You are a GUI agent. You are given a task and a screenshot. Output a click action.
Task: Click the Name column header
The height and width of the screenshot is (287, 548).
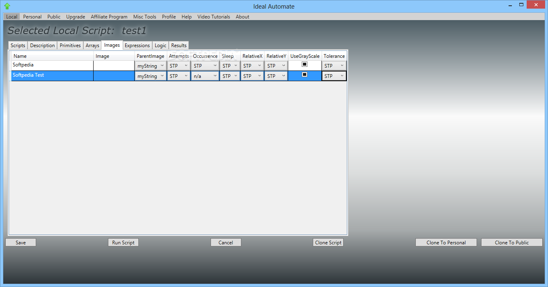pos(52,56)
